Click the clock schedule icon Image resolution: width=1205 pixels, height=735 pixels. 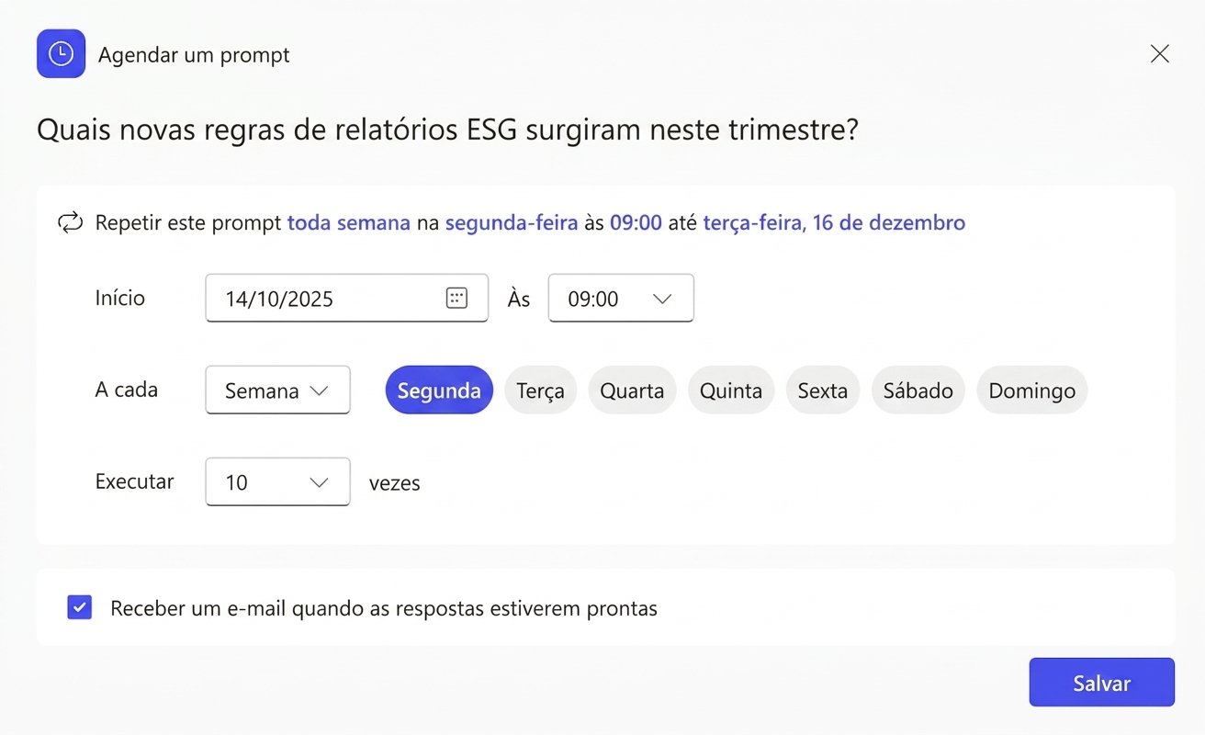pyautogui.click(x=61, y=53)
